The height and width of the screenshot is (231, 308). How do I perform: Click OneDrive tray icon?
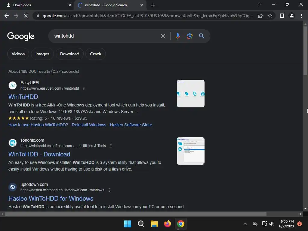(x=255, y=224)
